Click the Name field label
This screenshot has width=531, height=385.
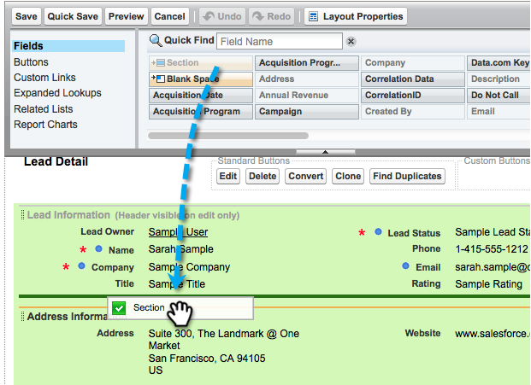tap(121, 250)
